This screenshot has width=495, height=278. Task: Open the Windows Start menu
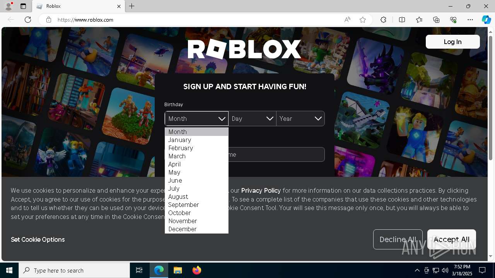pyautogui.click(x=9, y=270)
